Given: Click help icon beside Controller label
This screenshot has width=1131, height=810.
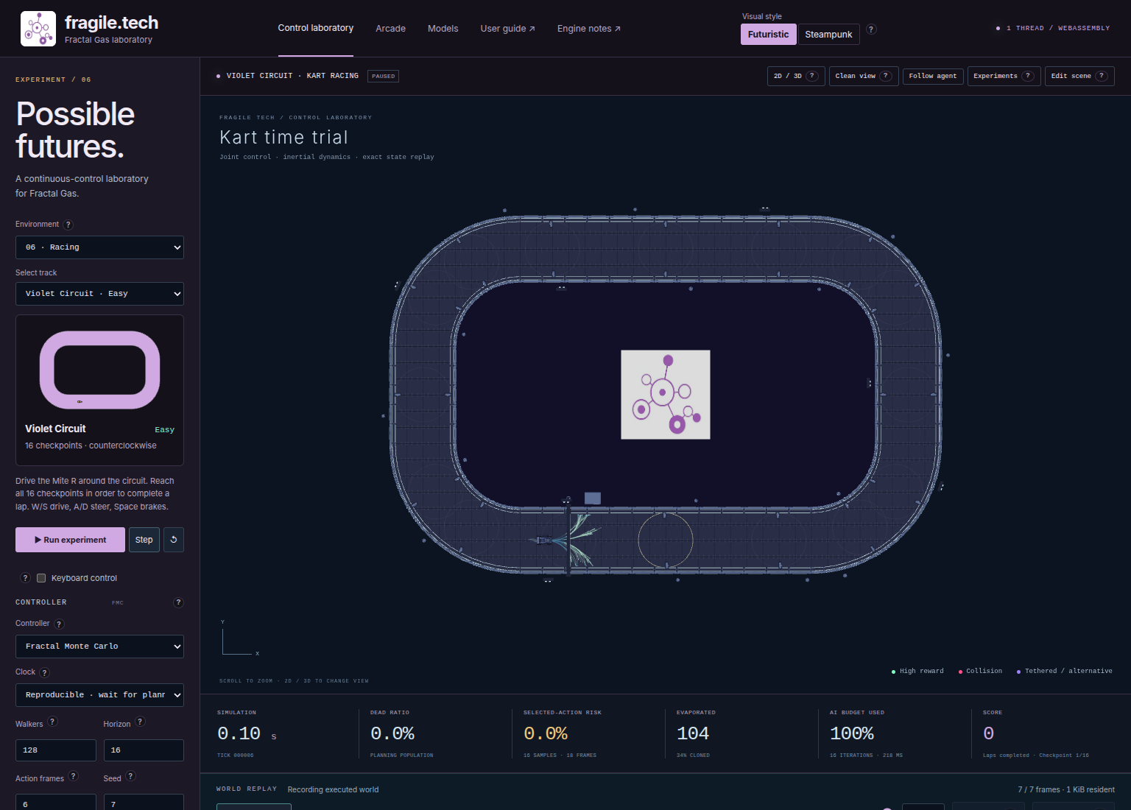Looking at the screenshot, I should pyautogui.click(x=59, y=624).
